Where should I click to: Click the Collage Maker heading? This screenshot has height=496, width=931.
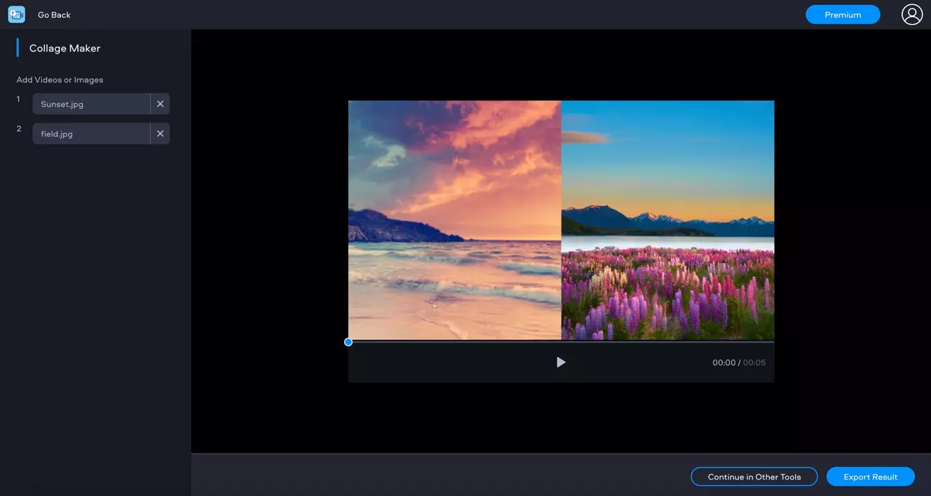(x=65, y=48)
